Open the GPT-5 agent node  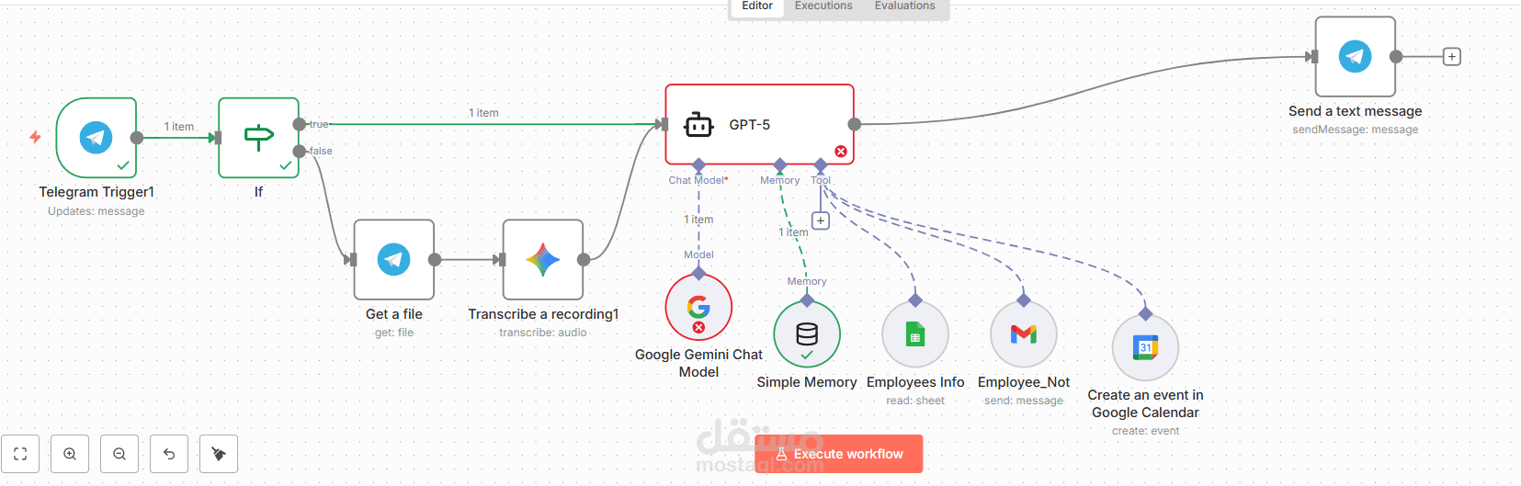[x=760, y=125]
